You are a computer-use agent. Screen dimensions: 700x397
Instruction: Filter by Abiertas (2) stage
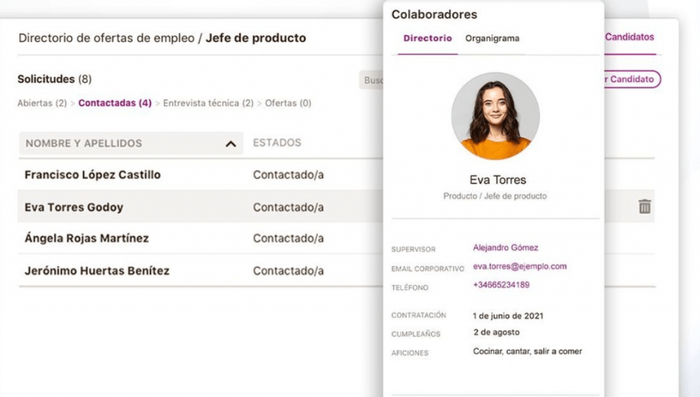42,103
